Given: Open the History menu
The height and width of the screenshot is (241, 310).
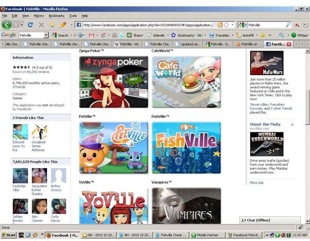Looking at the screenshot, I should pos(39,16).
